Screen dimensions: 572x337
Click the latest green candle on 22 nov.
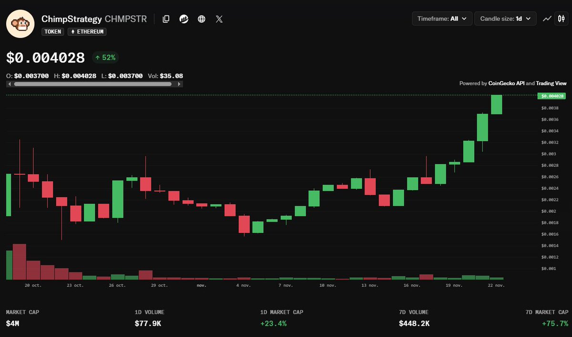(x=497, y=105)
